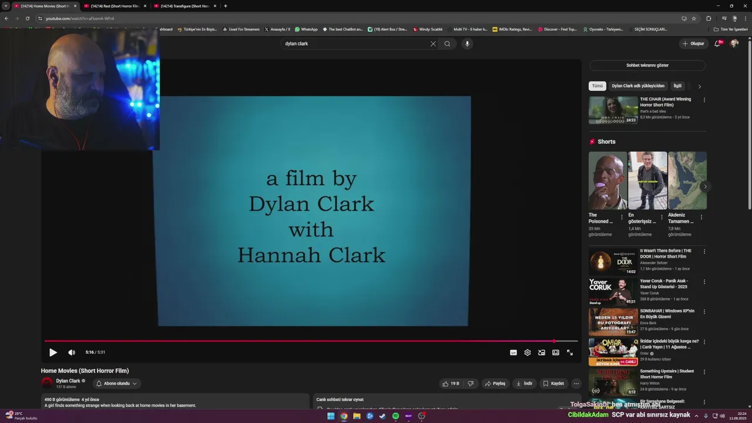Toggle theater mode on the player
Screen dimensions: 752x423
[556, 352]
